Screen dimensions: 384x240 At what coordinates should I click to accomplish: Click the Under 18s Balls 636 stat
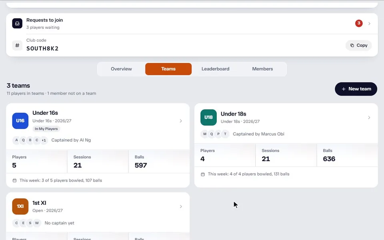point(347,155)
